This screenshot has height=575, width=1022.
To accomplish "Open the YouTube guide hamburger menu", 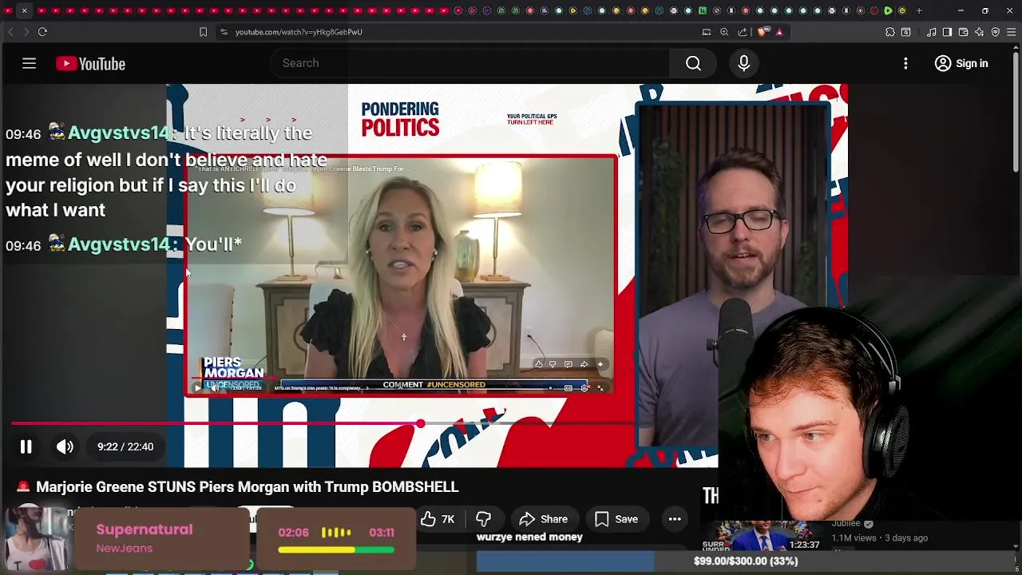I will pos(29,63).
